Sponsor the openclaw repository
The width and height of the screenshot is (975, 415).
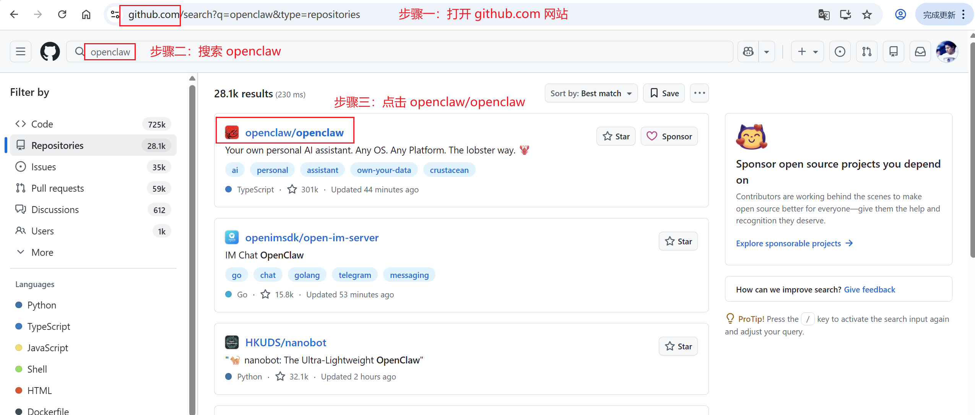pyautogui.click(x=669, y=136)
